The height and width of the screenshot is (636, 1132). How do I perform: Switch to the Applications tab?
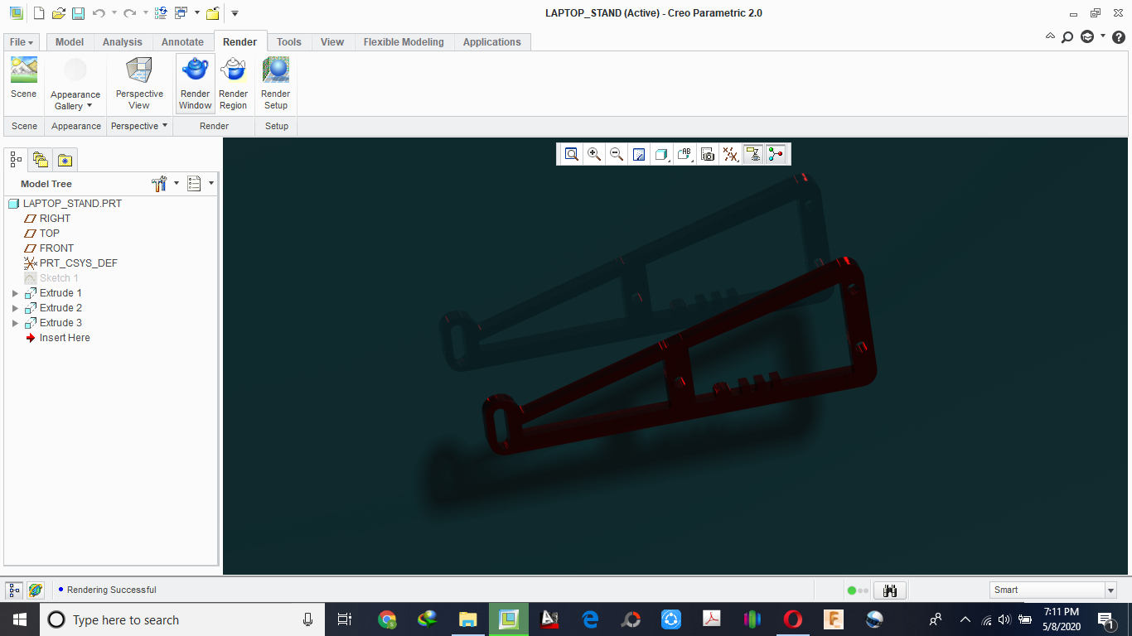coord(492,42)
